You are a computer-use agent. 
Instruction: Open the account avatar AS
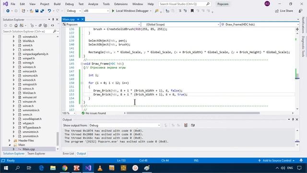click(267, 4)
